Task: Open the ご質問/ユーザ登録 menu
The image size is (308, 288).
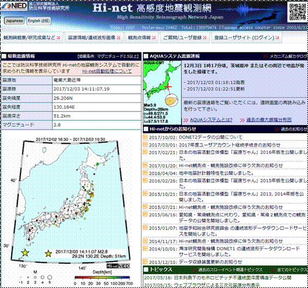Action: click(185, 37)
